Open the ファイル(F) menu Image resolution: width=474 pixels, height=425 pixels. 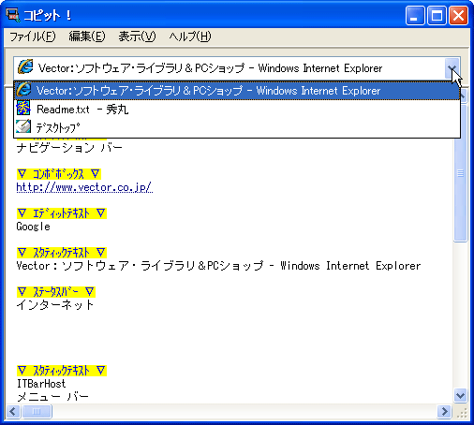pyautogui.click(x=33, y=37)
